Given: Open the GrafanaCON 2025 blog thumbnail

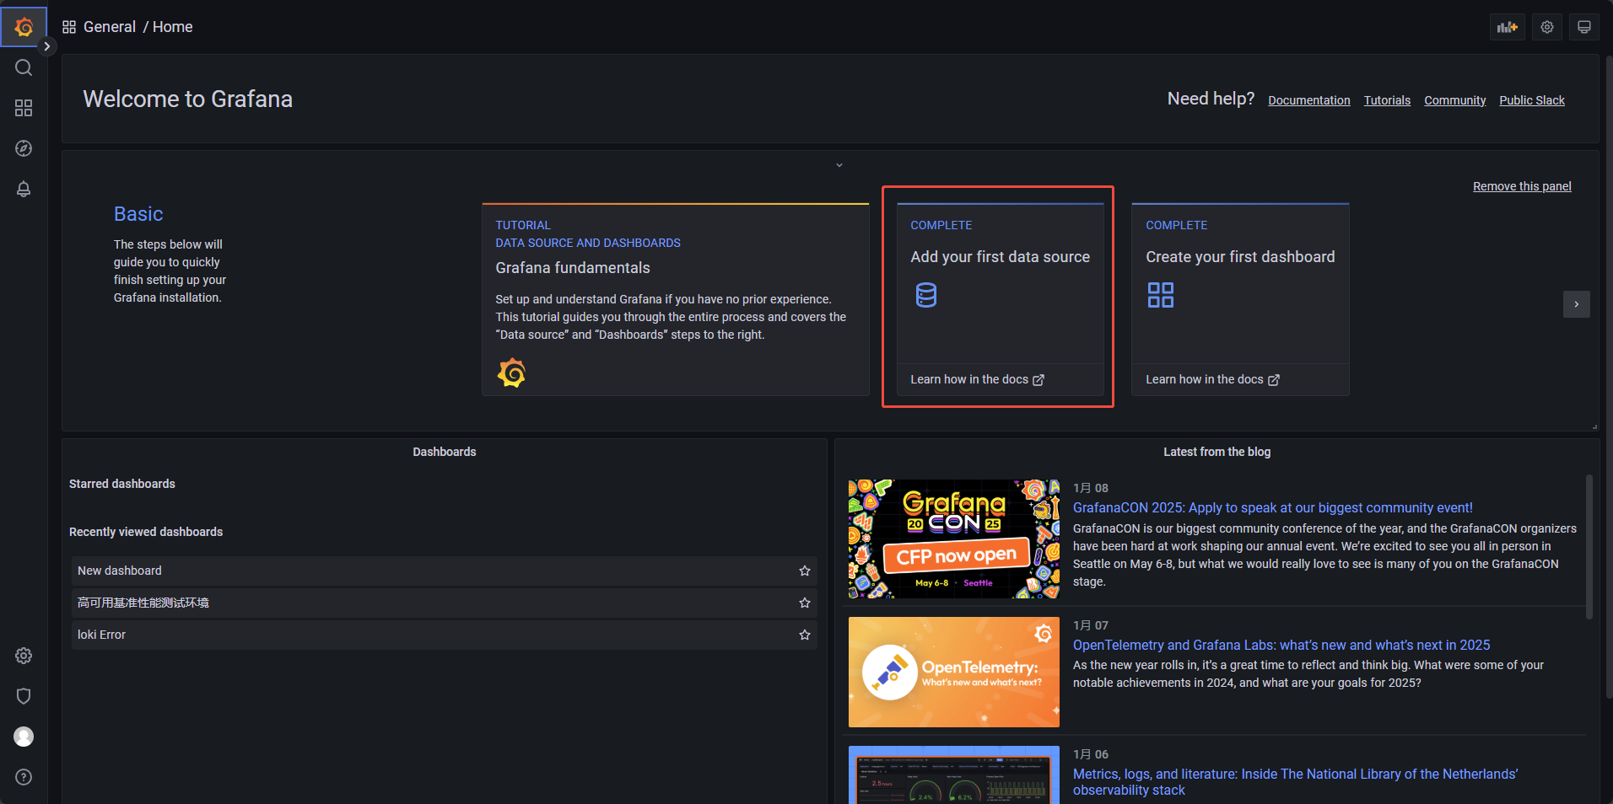Looking at the screenshot, I should pos(952,539).
